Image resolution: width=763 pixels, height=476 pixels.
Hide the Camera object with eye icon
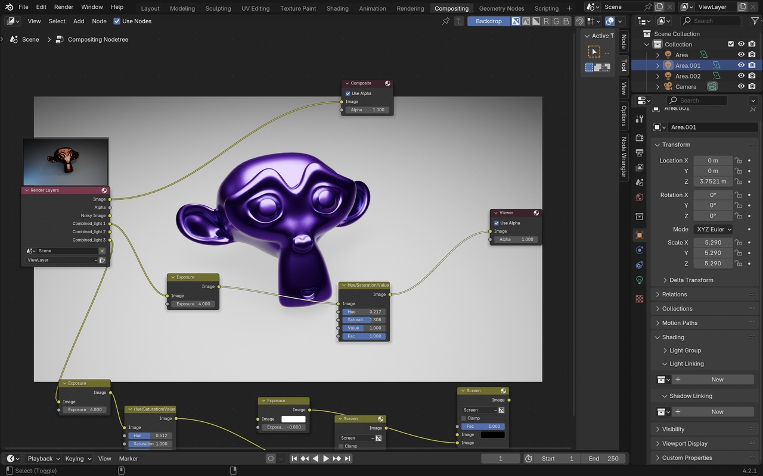(x=741, y=87)
